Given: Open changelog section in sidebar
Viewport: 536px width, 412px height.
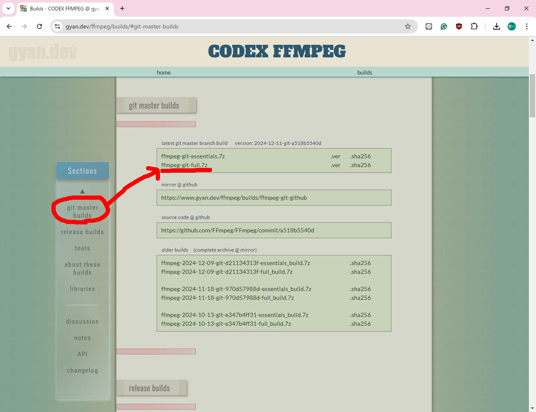Looking at the screenshot, I should click(82, 371).
